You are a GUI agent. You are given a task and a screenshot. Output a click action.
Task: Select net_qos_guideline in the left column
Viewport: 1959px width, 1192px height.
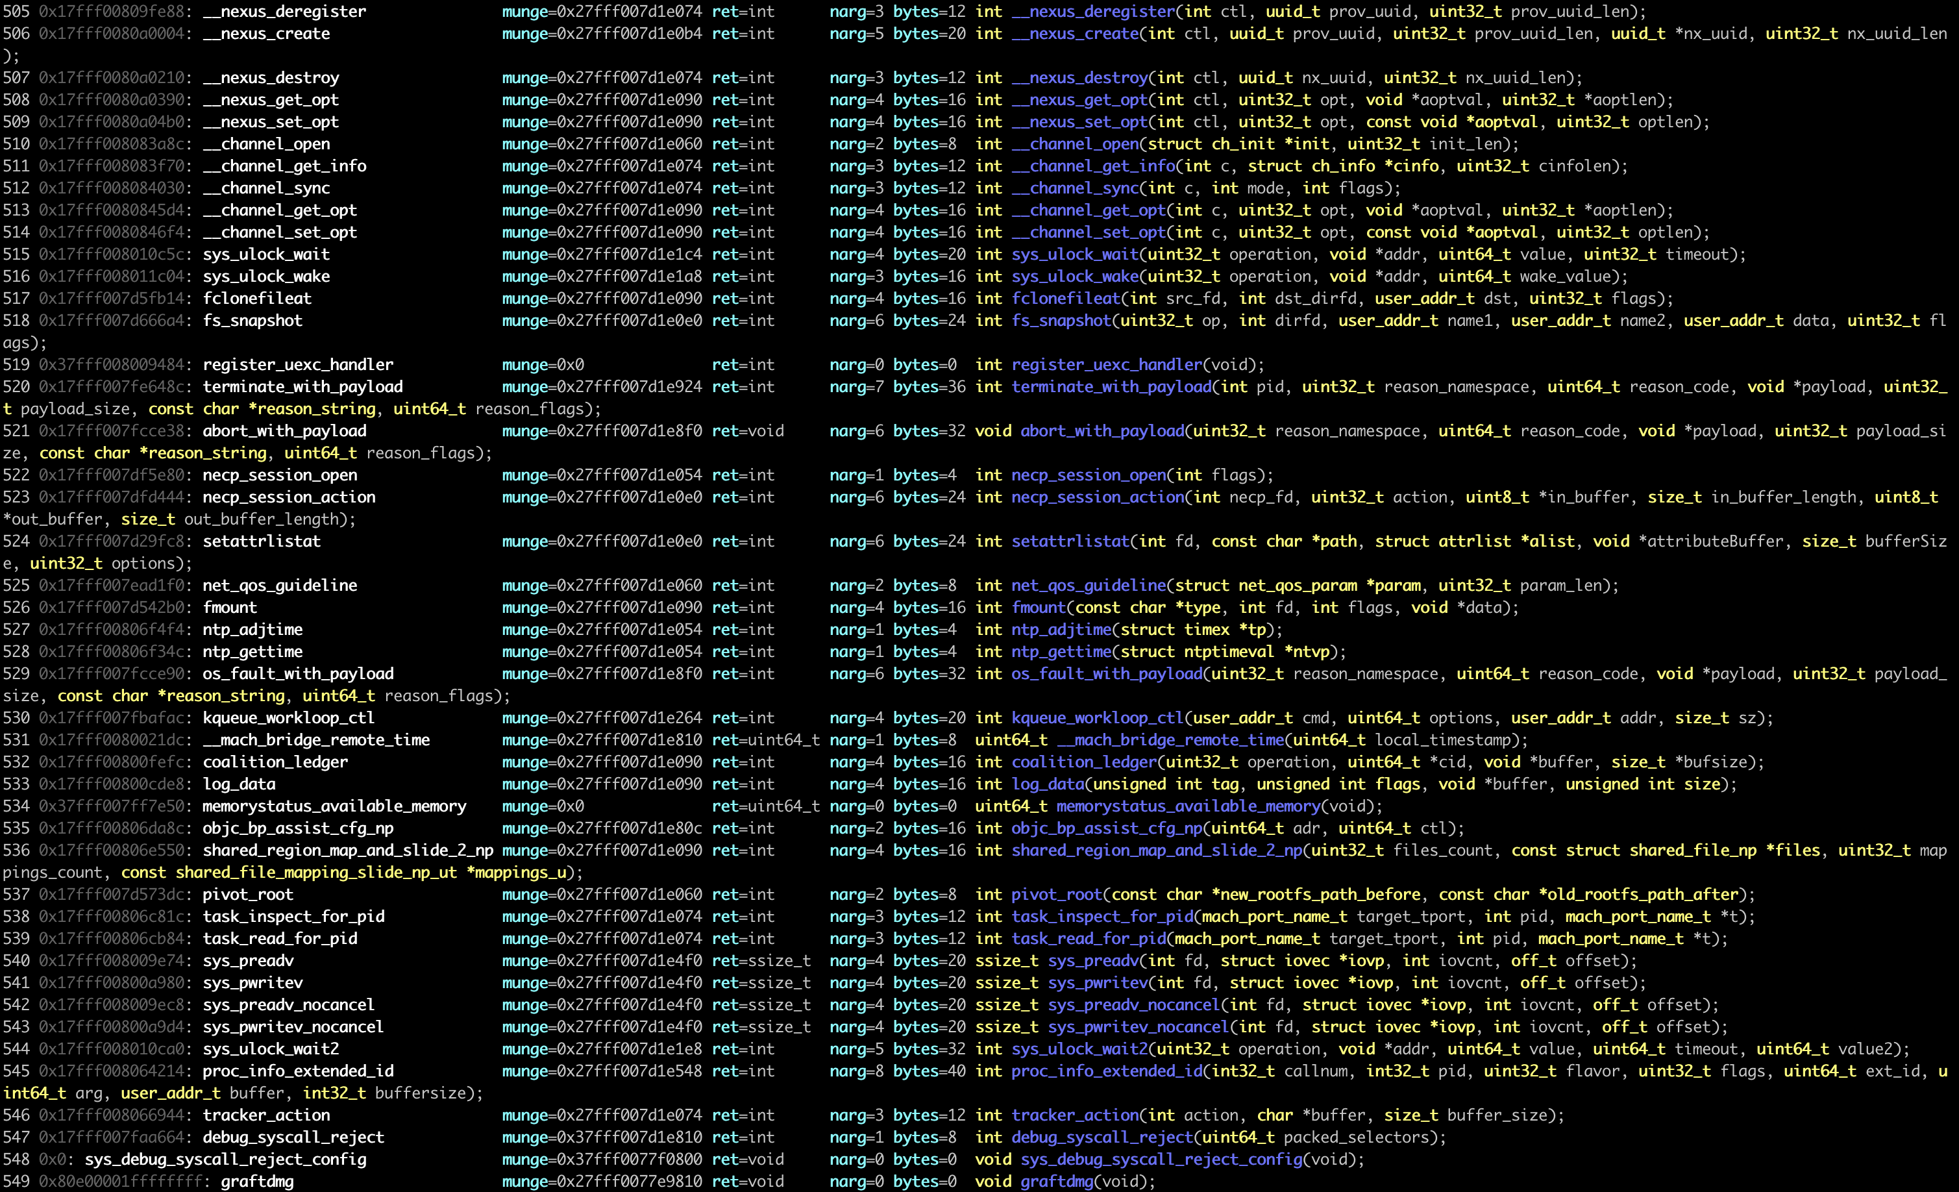(x=280, y=585)
